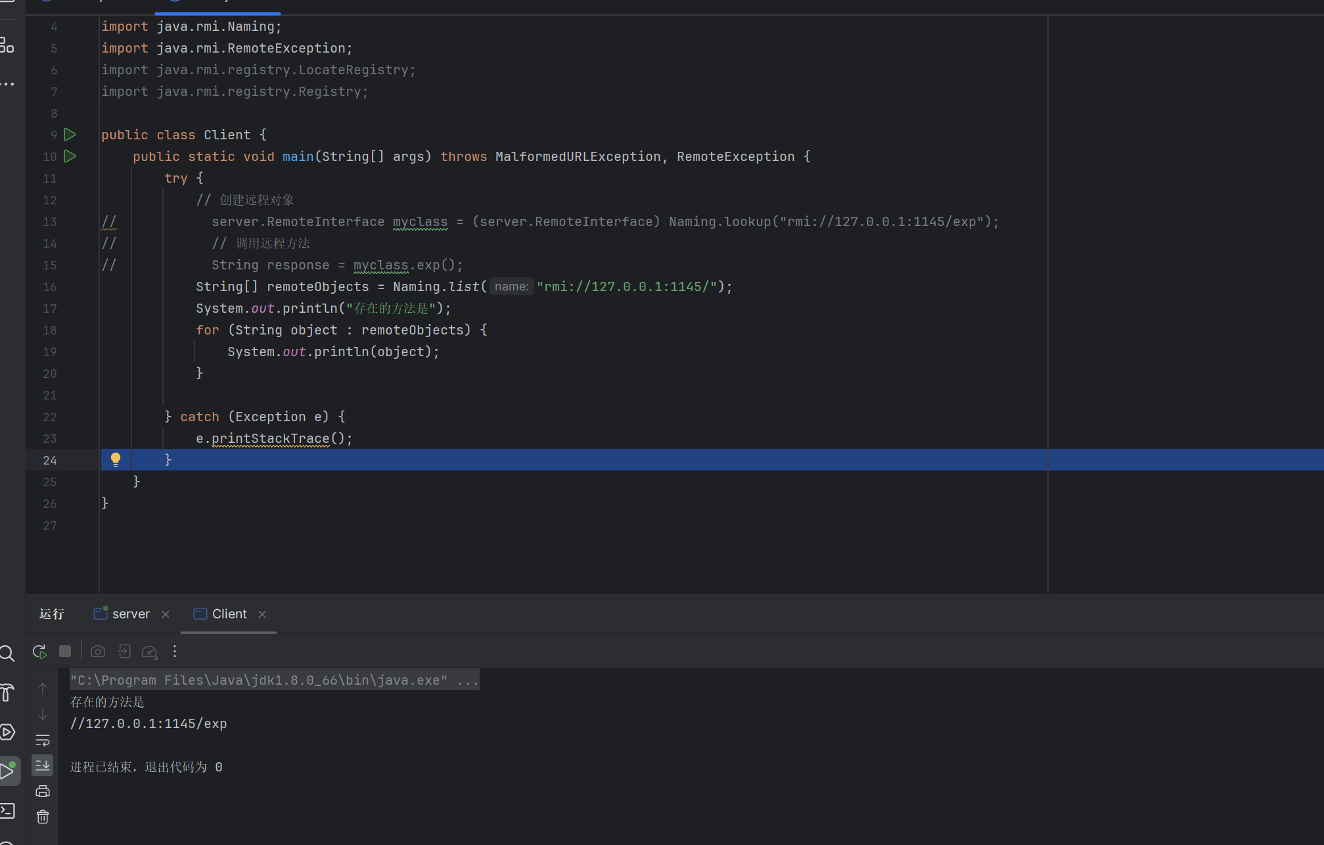Click import java.rmi.Naming on line 4
This screenshot has width=1324, height=845.
point(191,26)
